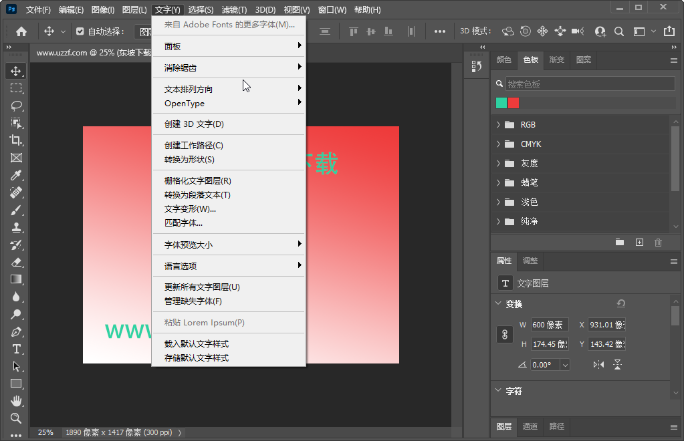Click the delete swatch trash button
This screenshot has width=684, height=441.
click(658, 242)
